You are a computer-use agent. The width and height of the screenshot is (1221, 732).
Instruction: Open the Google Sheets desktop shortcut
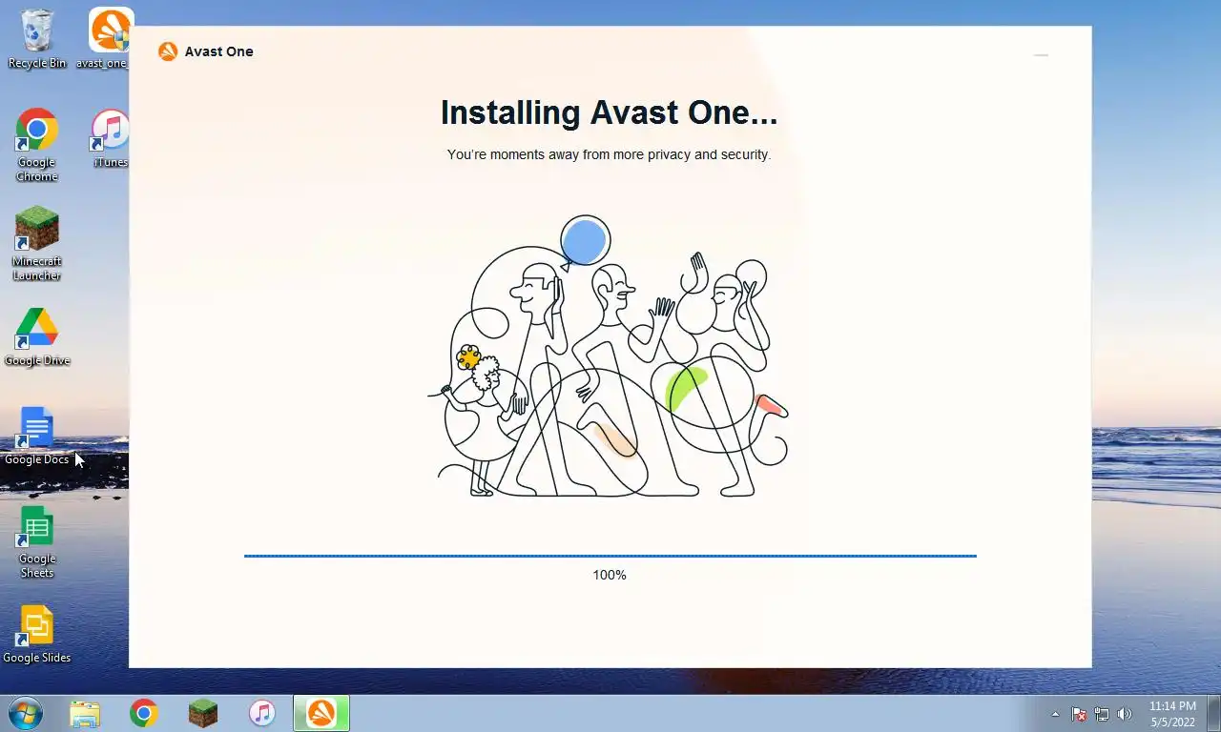pyautogui.click(x=37, y=541)
